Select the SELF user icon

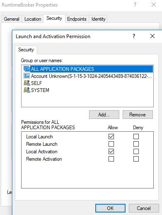coord(27,83)
